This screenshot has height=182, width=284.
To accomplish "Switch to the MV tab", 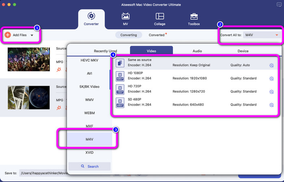I will tap(125, 19).
